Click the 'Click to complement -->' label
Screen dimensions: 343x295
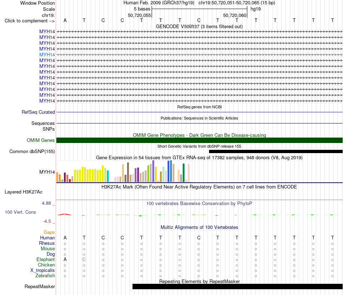(x=30, y=21)
